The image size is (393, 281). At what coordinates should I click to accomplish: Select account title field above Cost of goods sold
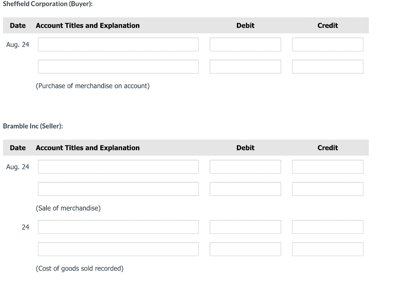tap(118, 249)
